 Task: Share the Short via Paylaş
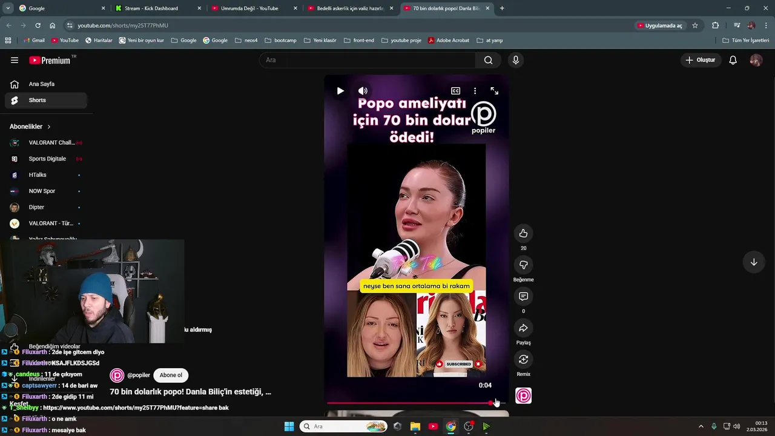pos(523,328)
